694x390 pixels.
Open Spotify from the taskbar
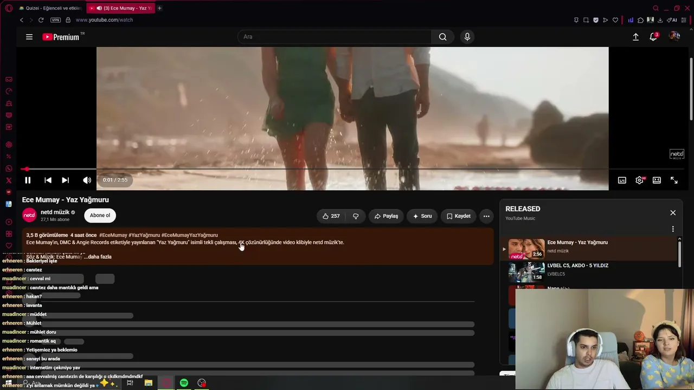(x=184, y=383)
